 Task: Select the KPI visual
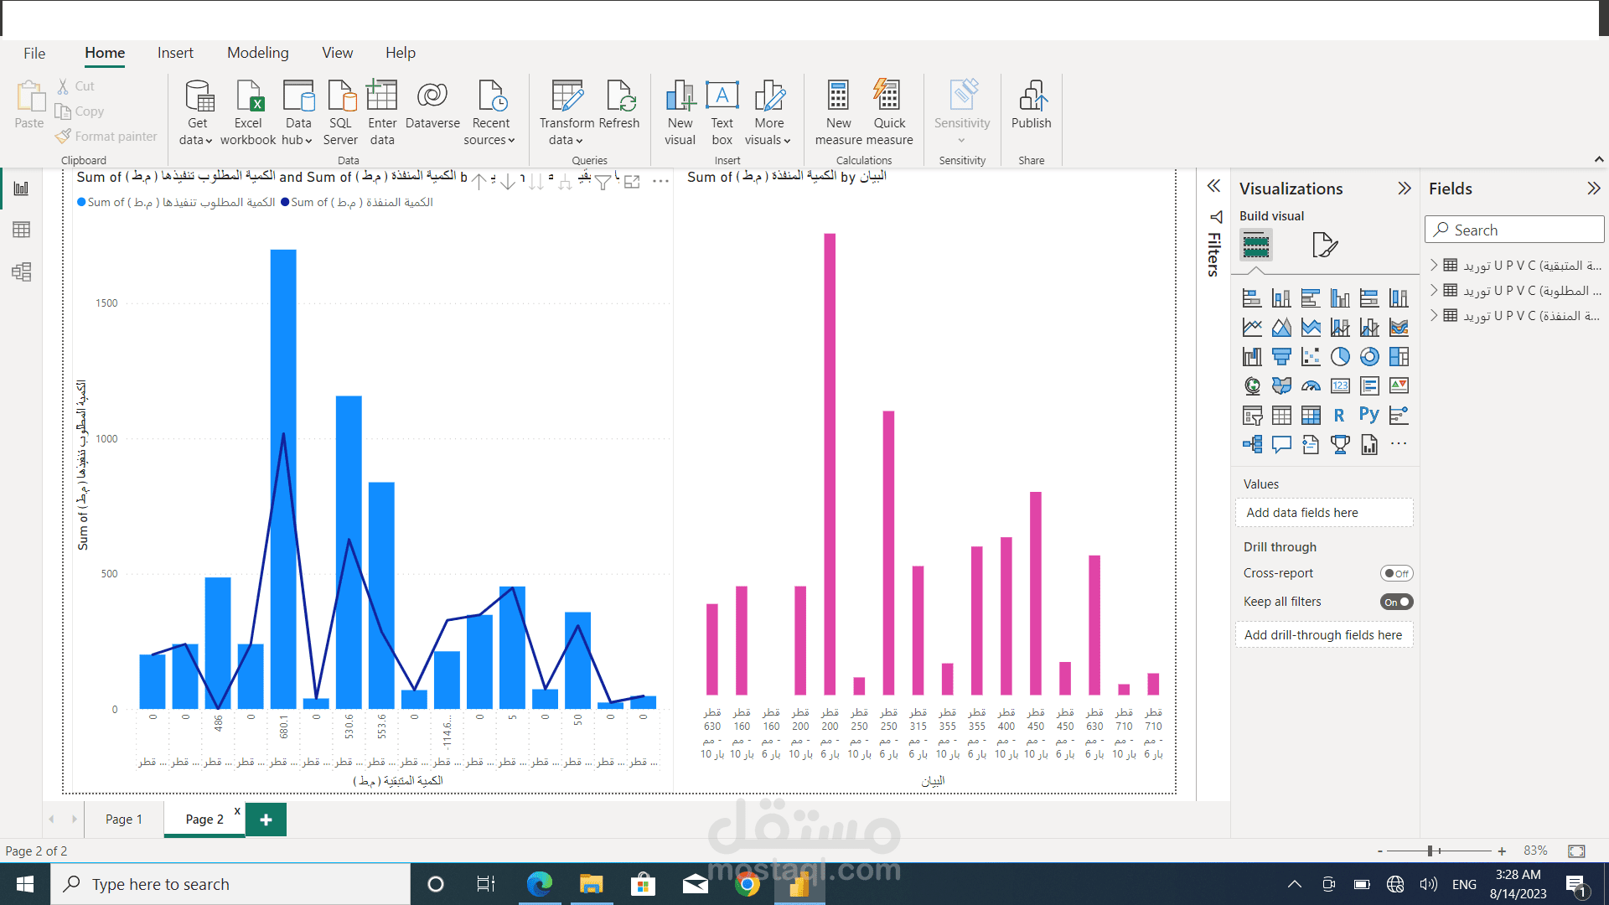(1399, 386)
